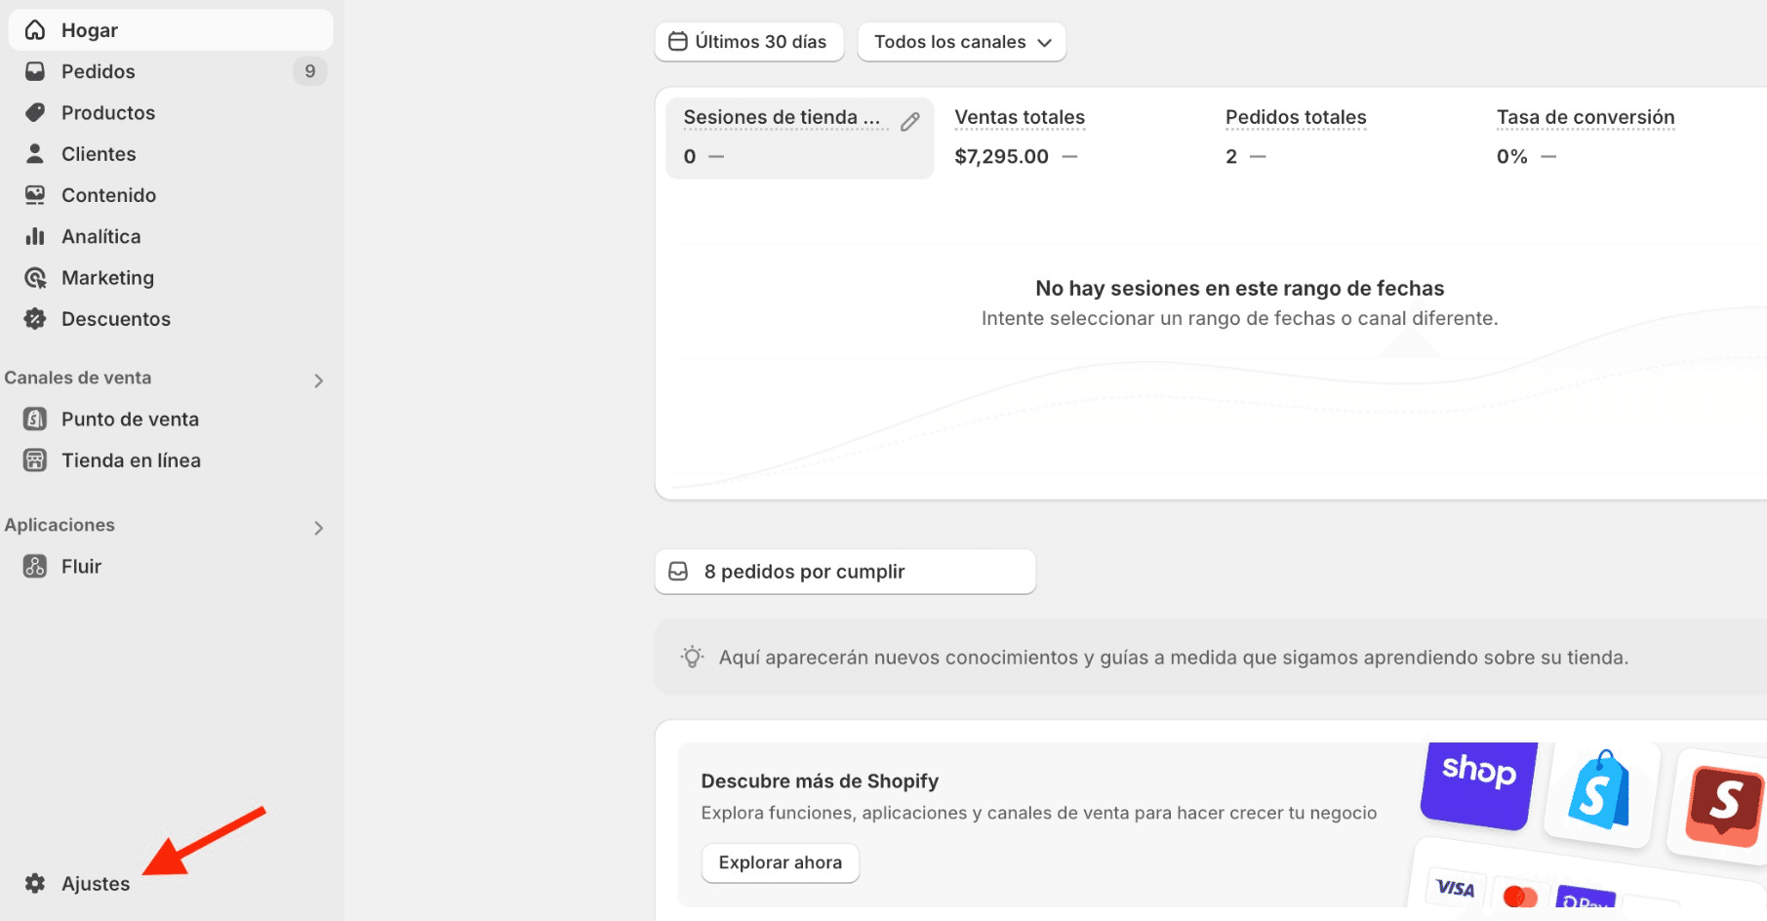The height and width of the screenshot is (921, 1767).
Task: Click the Ajustes gear icon
Action: pyautogui.click(x=35, y=883)
